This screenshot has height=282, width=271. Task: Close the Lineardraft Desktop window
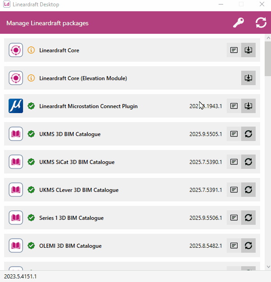[x=262, y=4]
